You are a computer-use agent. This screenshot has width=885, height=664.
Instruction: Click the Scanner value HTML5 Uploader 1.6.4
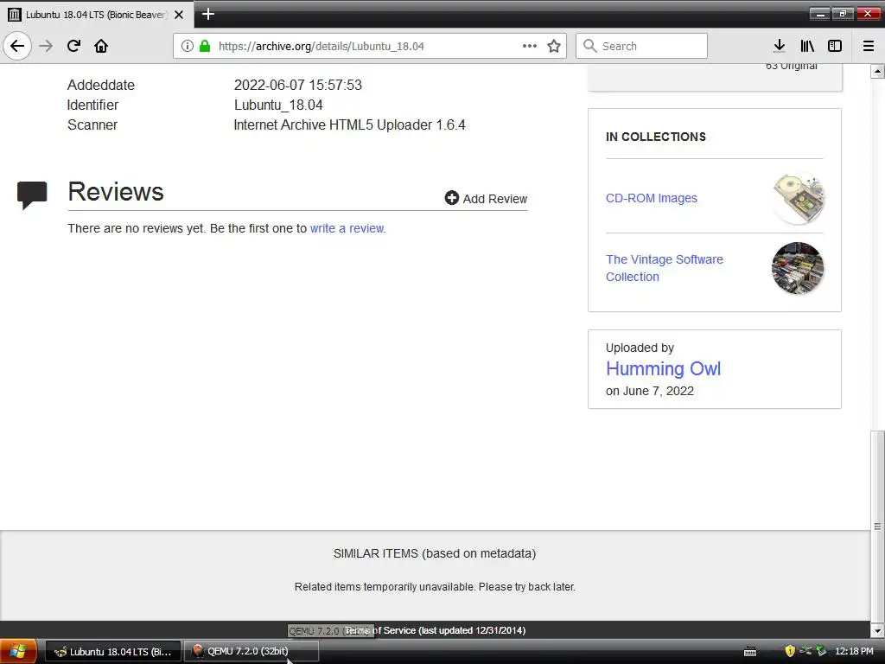click(349, 124)
